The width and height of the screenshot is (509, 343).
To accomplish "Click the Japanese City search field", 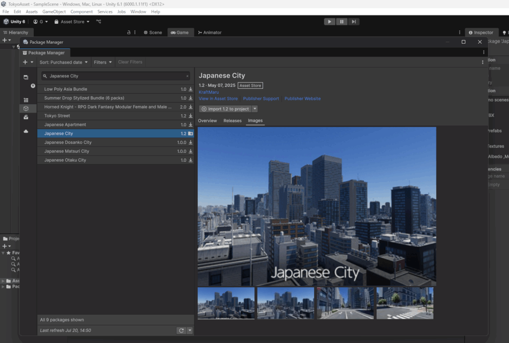I will [x=115, y=76].
